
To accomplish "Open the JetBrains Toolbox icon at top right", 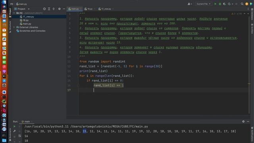I will click(x=251, y=4).
